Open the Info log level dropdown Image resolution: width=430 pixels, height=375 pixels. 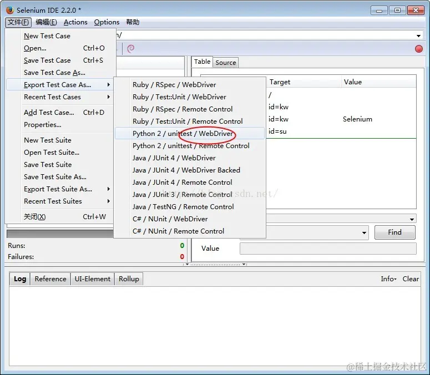(x=388, y=279)
